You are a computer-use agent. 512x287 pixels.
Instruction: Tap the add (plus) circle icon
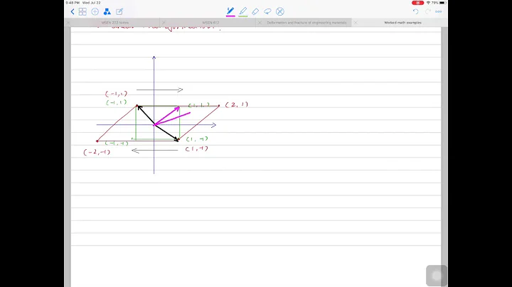(95, 12)
